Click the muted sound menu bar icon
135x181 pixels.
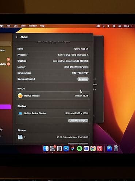pyautogui.click(x=114, y=26)
